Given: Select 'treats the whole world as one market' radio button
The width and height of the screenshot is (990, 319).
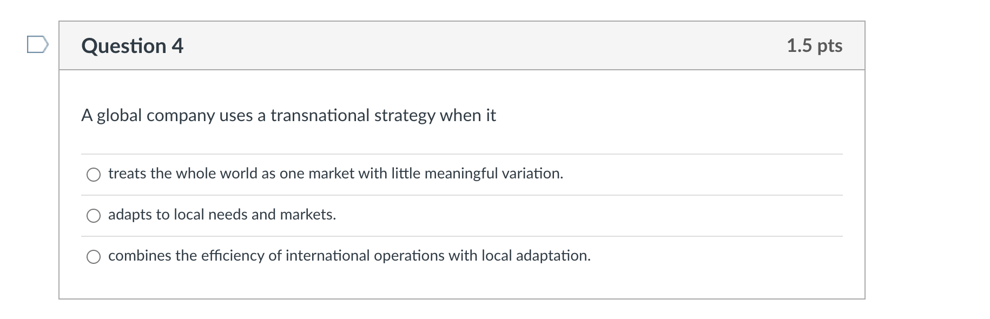Looking at the screenshot, I should 94,174.
